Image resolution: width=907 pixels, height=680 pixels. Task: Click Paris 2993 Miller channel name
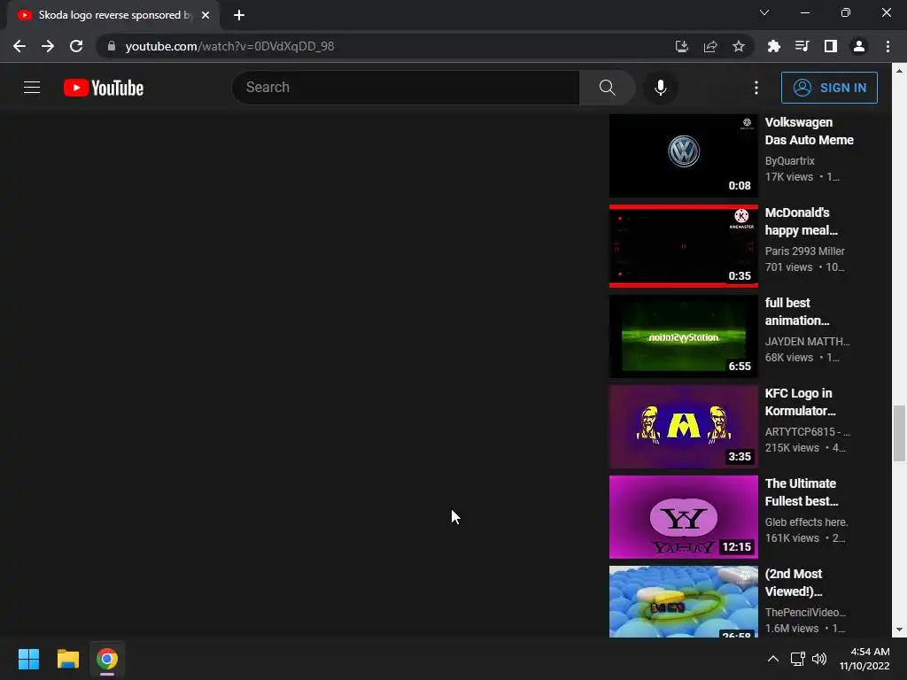click(804, 251)
